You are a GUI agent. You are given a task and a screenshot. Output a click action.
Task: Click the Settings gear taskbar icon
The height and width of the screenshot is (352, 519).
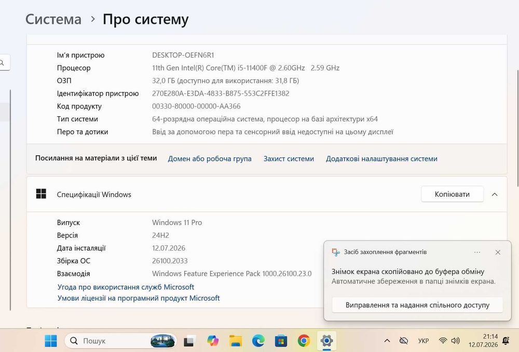[326, 341]
